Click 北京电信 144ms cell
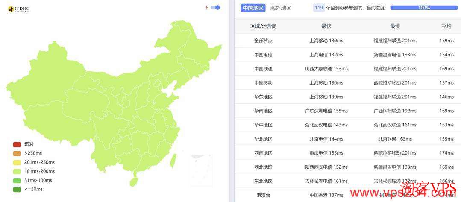The width and height of the screenshot is (461, 202). (x=326, y=139)
